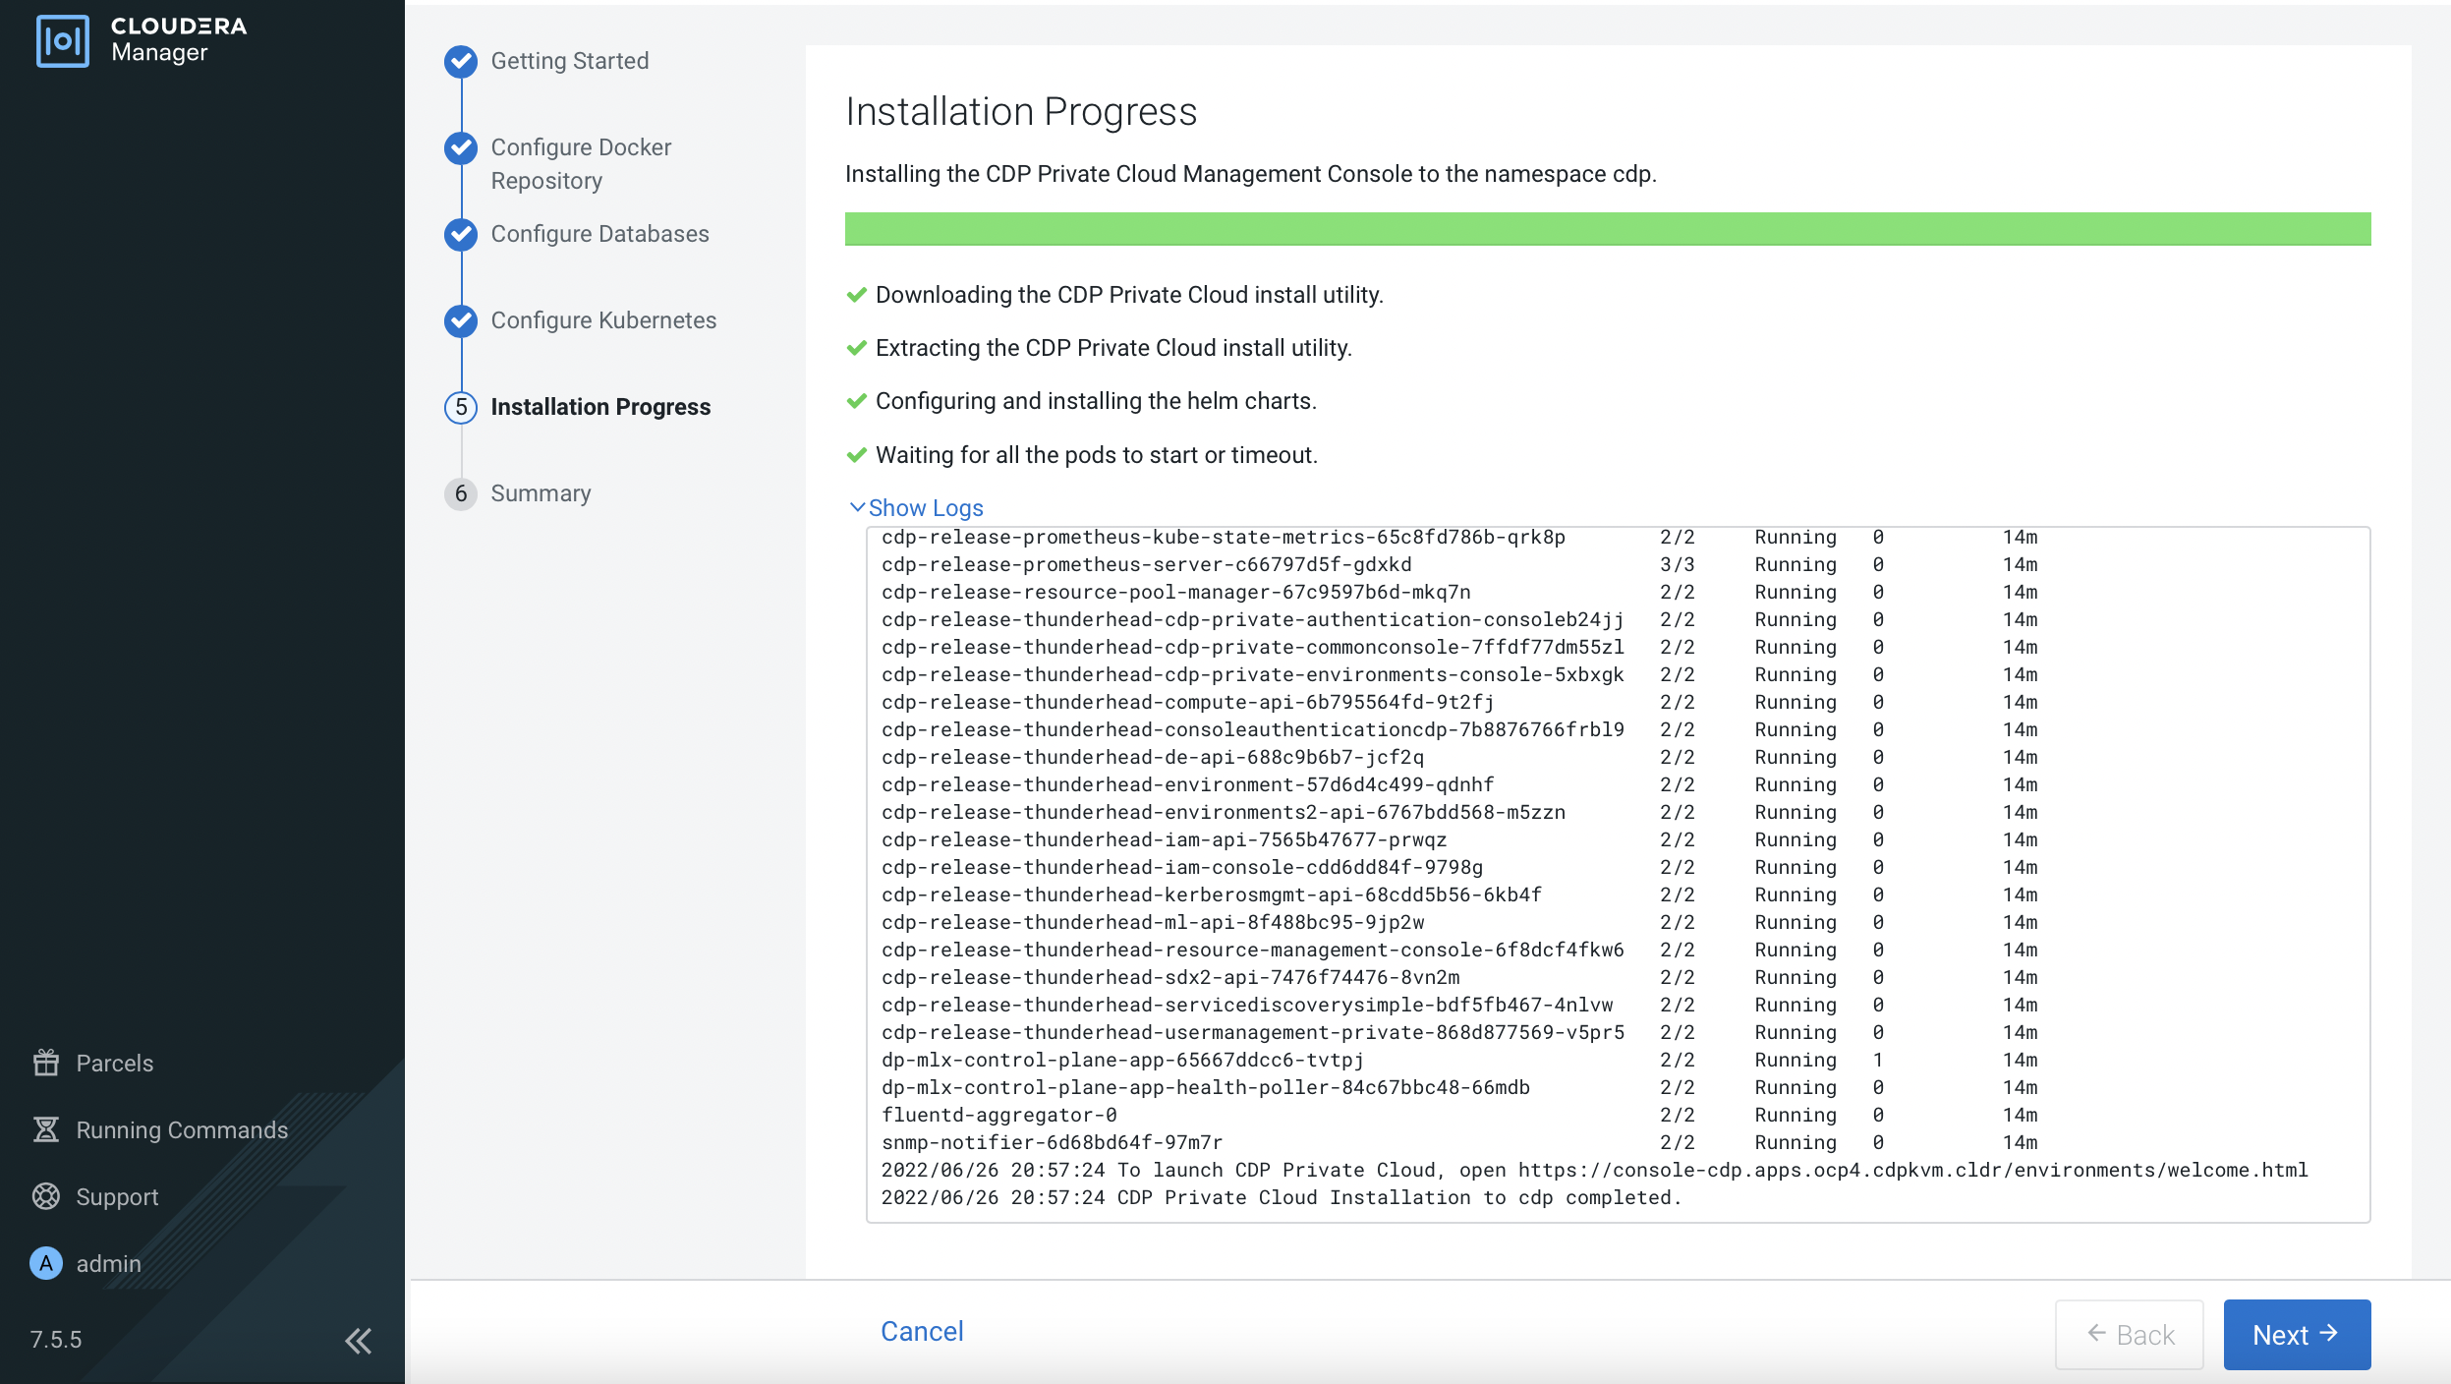Click the Running Commands hourglass icon
The height and width of the screenshot is (1384, 2451).
tap(46, 1129)
